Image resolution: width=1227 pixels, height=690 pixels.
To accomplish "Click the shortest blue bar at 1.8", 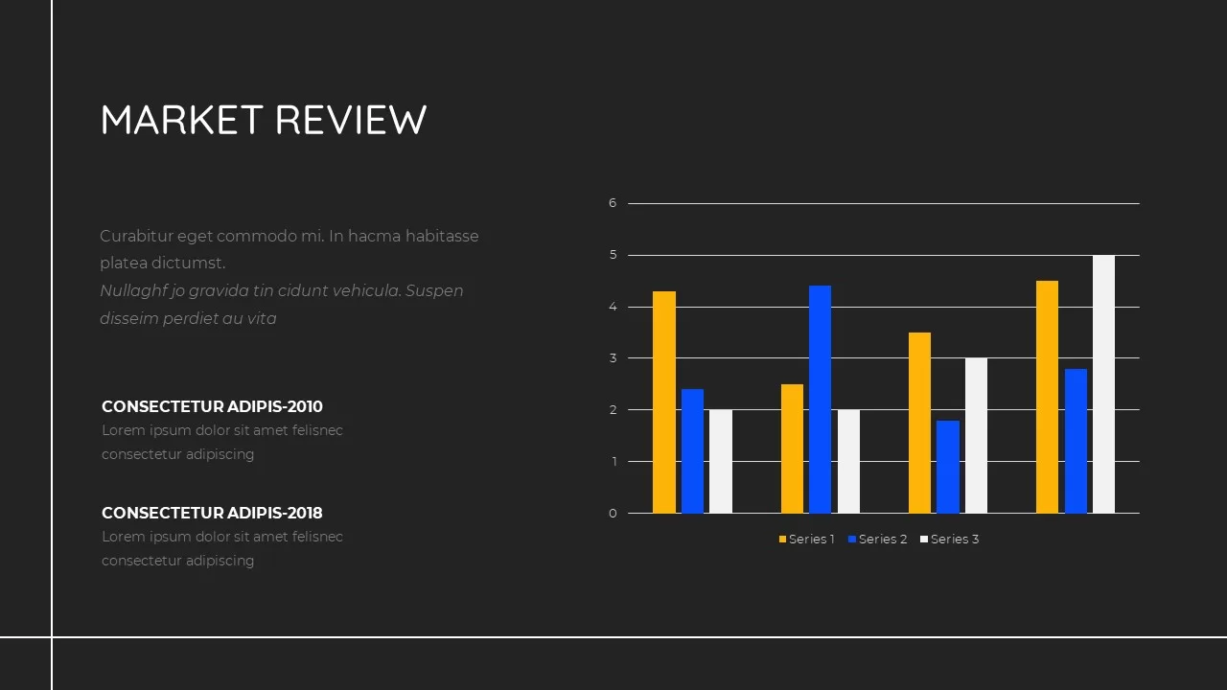I will (948, 467).
